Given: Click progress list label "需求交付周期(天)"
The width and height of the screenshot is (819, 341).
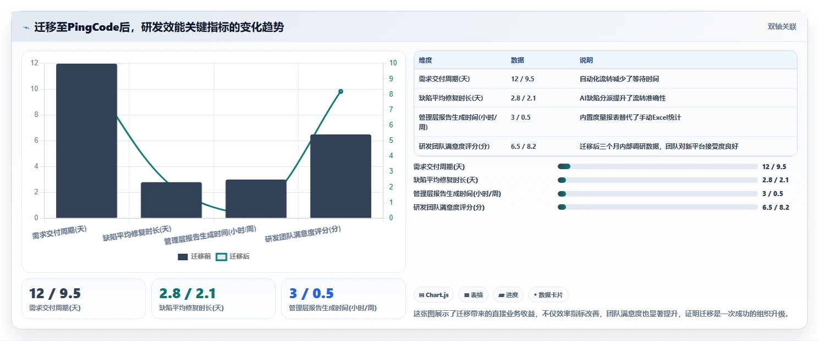Looking at the screenshot, I should (x=439, y=167).
